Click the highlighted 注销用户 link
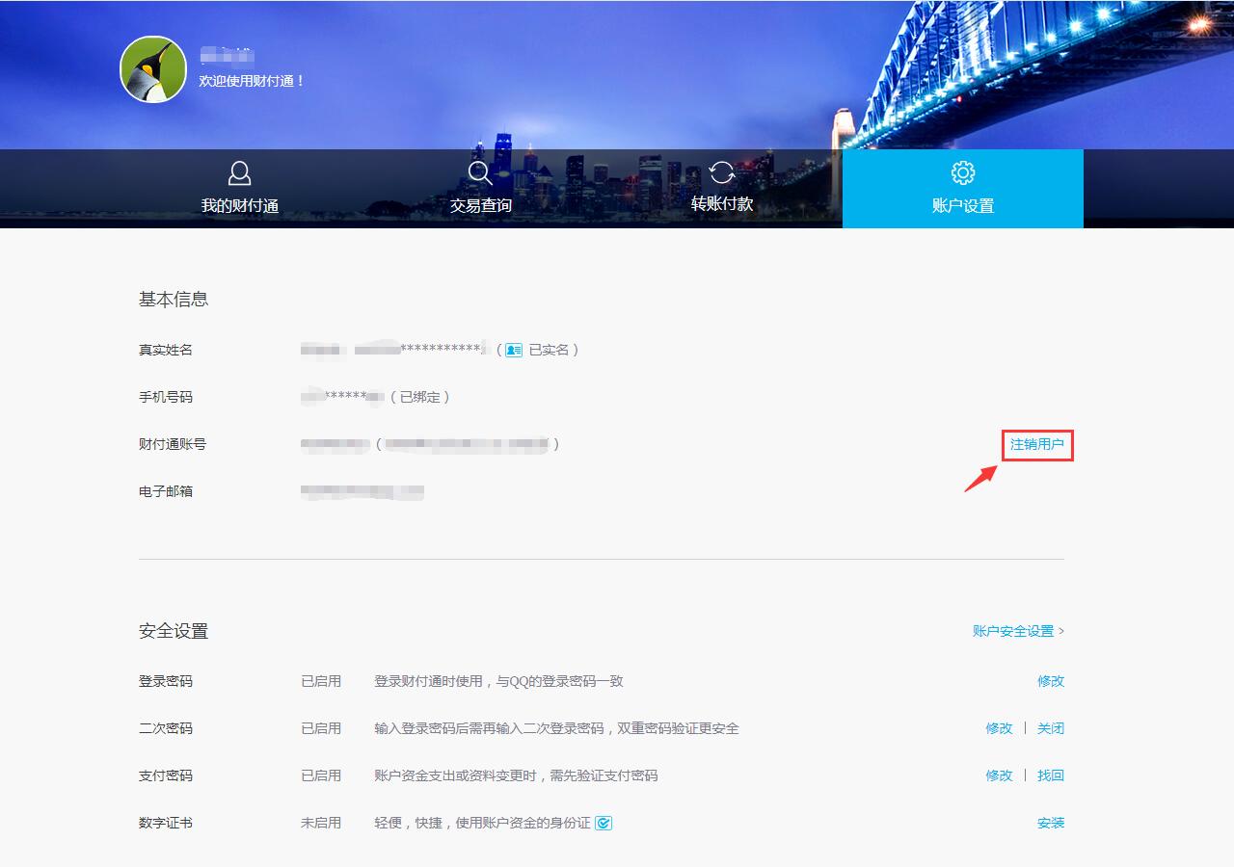Image resolution: width=1234 pixels, height=867 pixels. click(x=1036, y=445)
